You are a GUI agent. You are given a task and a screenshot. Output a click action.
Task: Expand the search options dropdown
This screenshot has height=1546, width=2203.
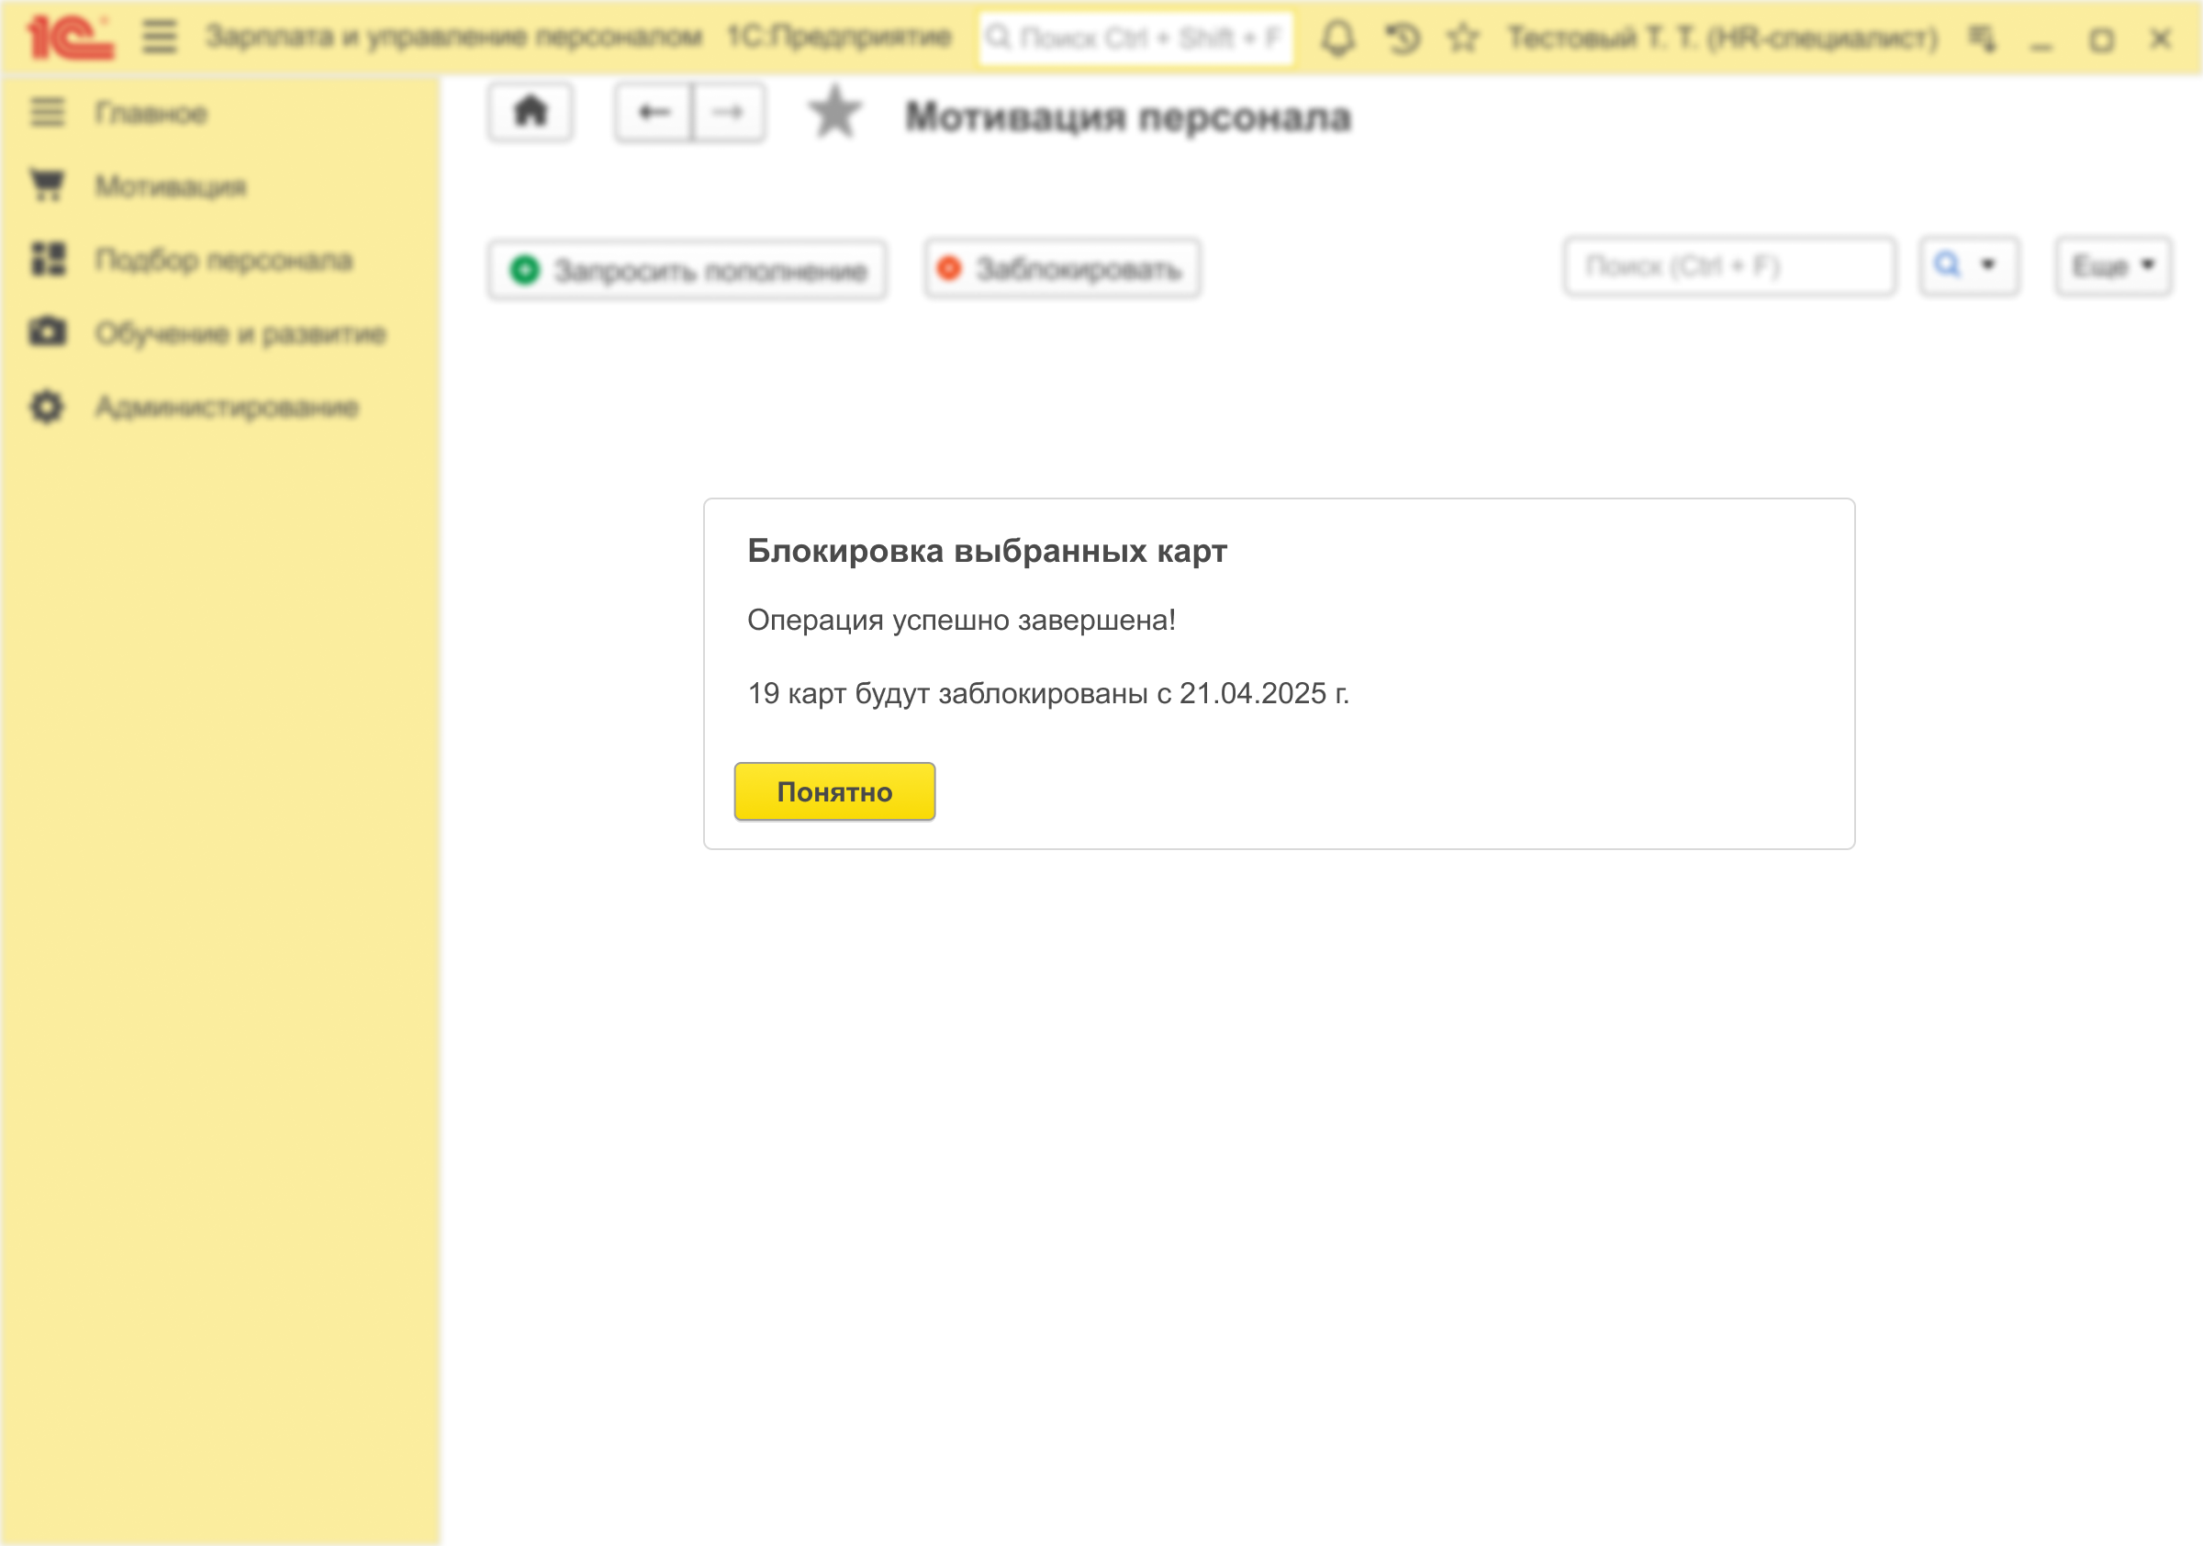pyautogui.click(x=1969, y=266)
